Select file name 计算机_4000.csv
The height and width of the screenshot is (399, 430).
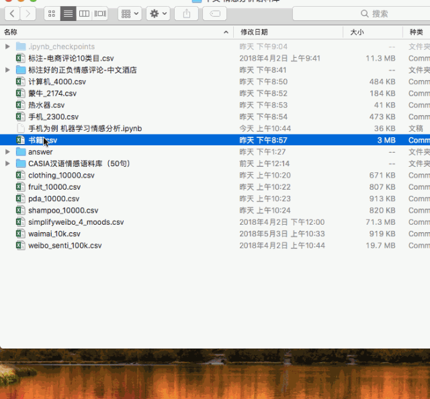click(x=57, y=81)
